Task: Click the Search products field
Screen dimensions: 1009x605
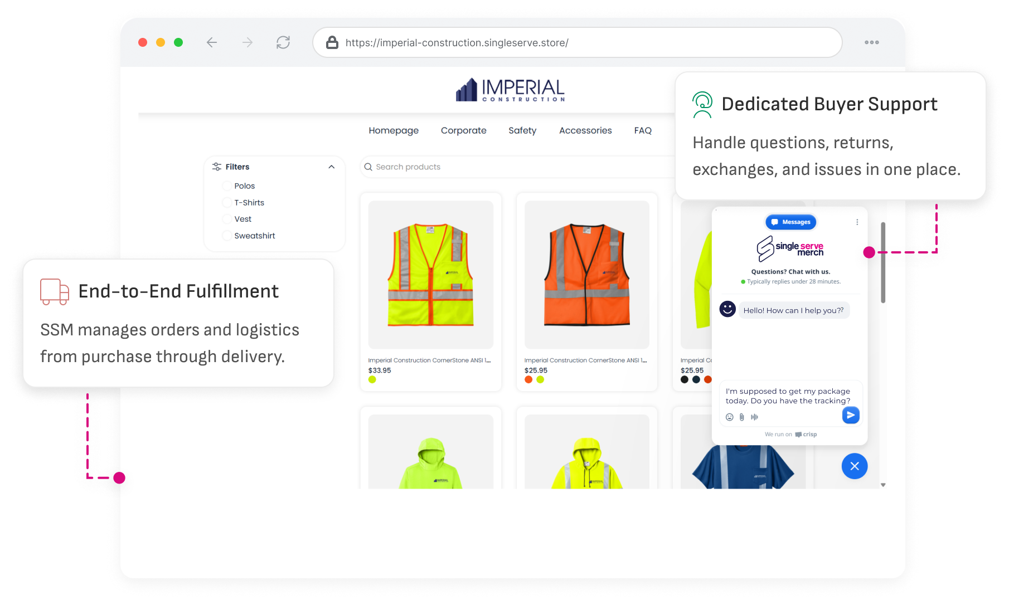Action: coord(517,167)
